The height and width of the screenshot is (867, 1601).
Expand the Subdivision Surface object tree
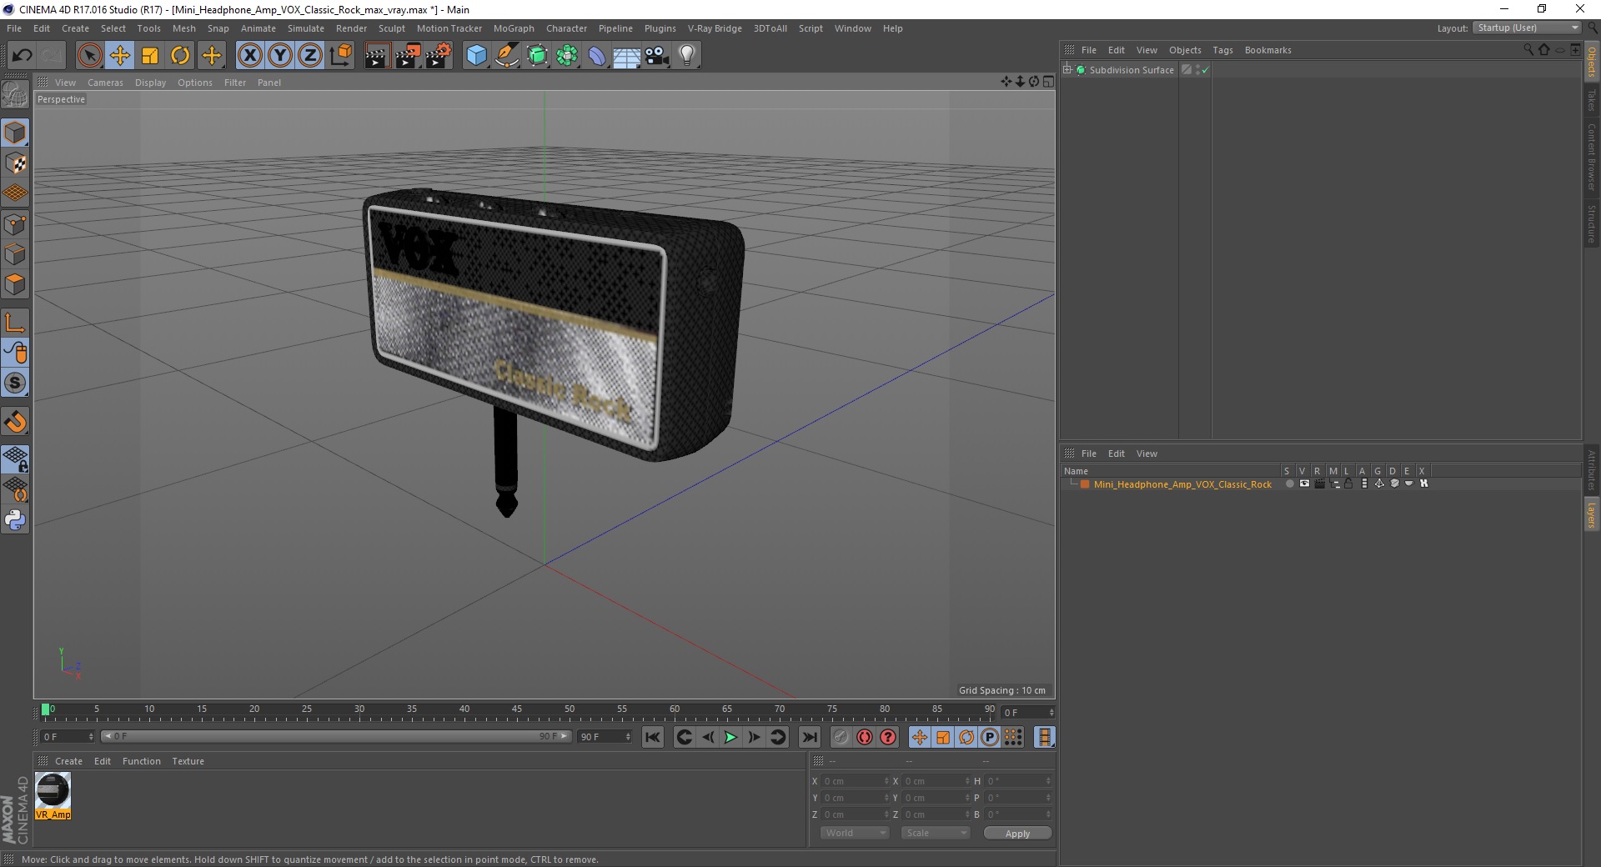point(1066,69)
